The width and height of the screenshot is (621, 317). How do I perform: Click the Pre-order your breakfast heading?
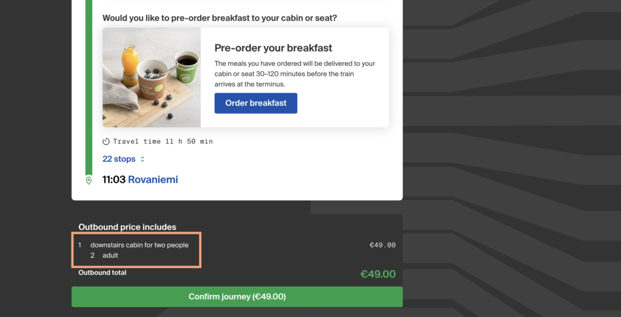coord(274,48)
